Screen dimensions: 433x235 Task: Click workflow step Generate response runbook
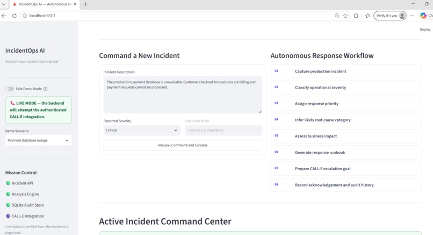click(346, 152)
